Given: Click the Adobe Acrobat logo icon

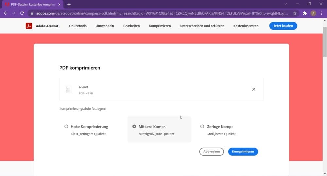Looking at the screenshot, I should pos(29,26).
